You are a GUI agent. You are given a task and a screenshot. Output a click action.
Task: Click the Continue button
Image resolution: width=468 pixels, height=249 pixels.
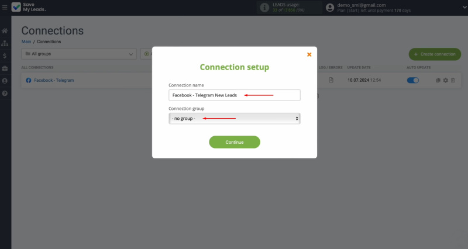(x=235, y=142)
